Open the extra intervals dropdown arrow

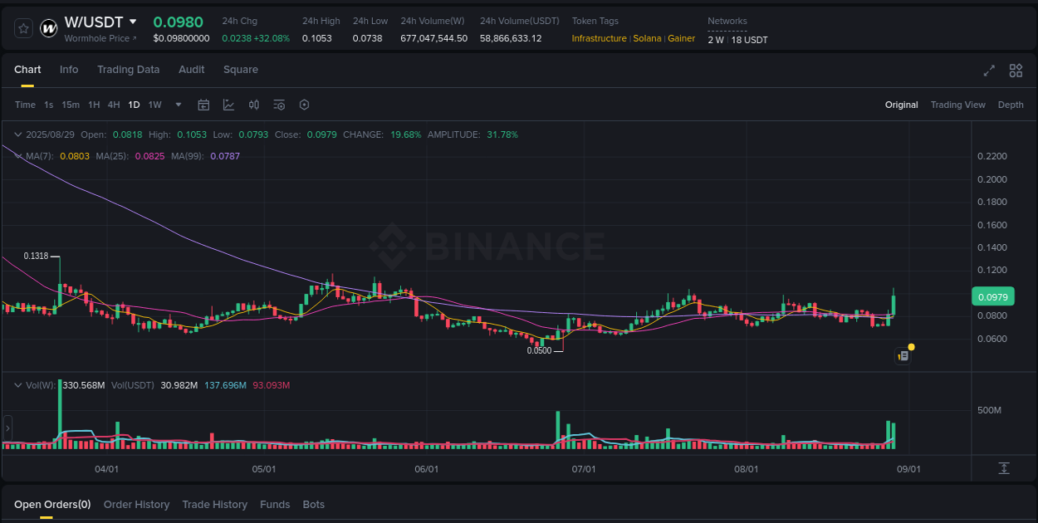[x=178, y=105]
